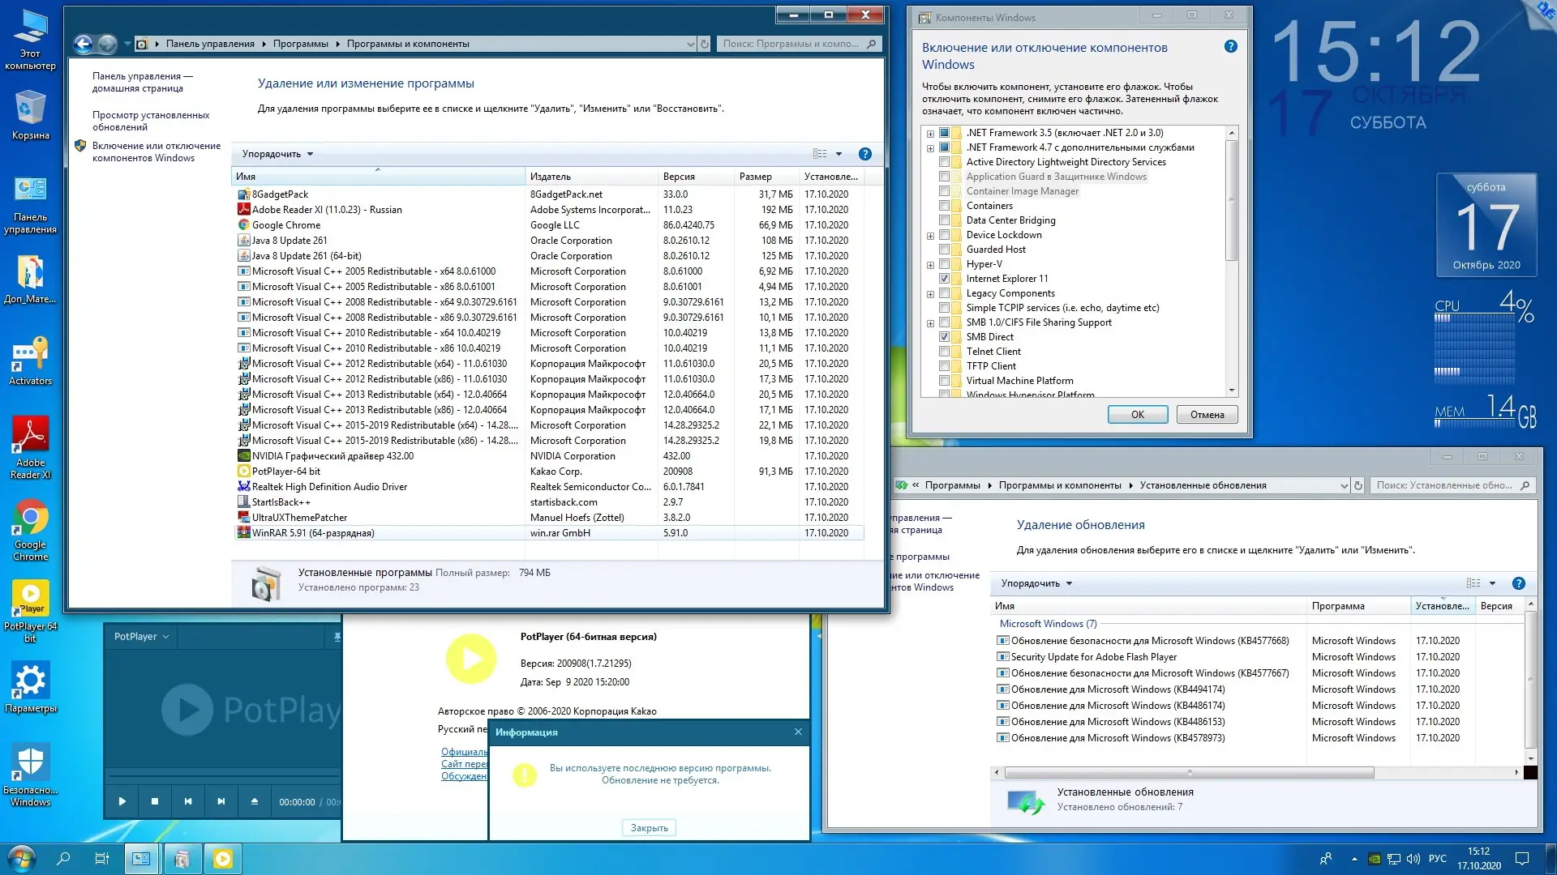Expand the Hyper-V tree node

coord(930,265)
